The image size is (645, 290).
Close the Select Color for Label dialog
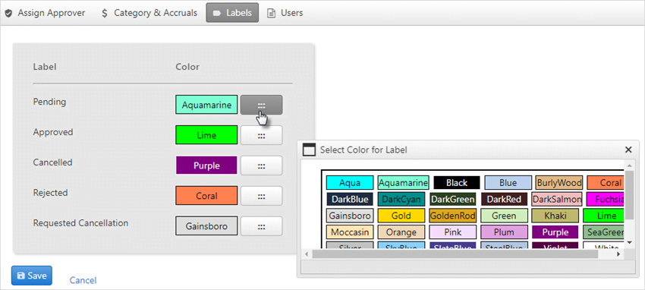(x=628, y=150)
